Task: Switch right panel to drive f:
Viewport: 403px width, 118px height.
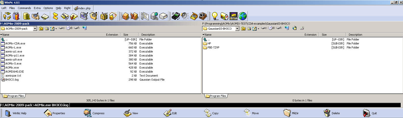Action: click(279, 28)
